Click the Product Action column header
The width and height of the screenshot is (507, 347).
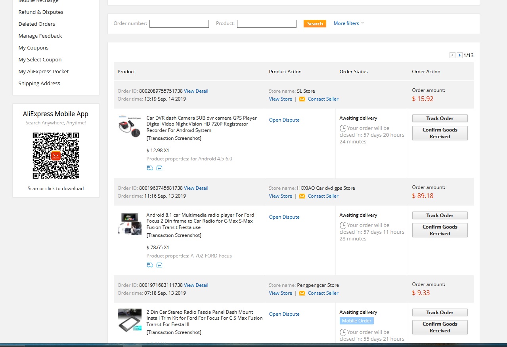285,72
